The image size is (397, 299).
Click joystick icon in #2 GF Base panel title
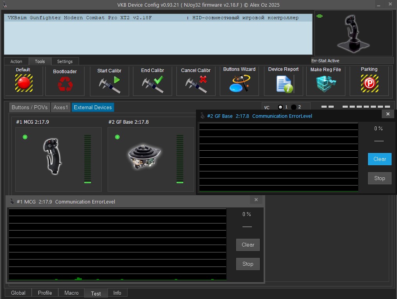tap(203, 116)
